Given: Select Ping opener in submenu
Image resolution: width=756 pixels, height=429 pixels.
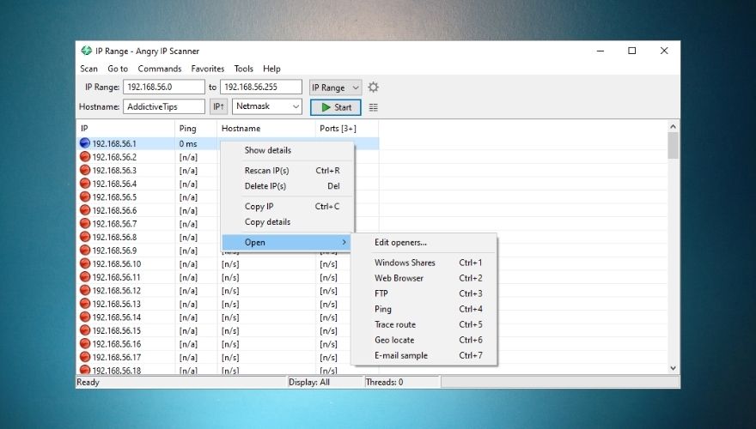Looking at the screenshot, I should point(424,309).
